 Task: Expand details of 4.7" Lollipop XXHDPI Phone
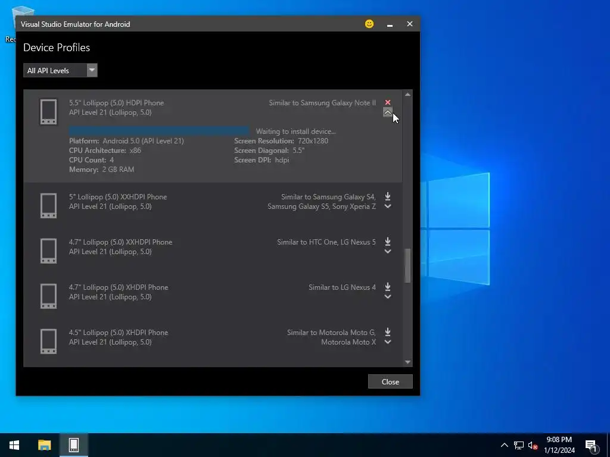pos(387,252)
